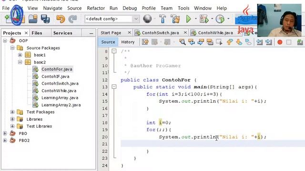The image size is (305, 171).
Task: Stop macro recording square icon
Action: coord(289,42)
